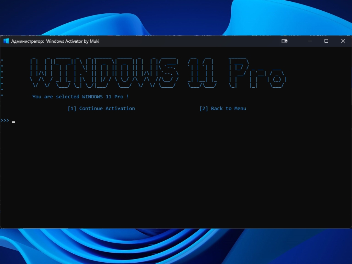
Task: Click the window title 'Windows Activator by Muki'
Action: (x=73, y=41)
